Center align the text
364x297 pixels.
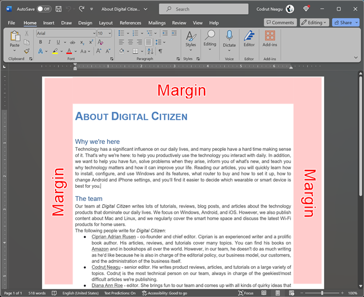pos(130,42)
